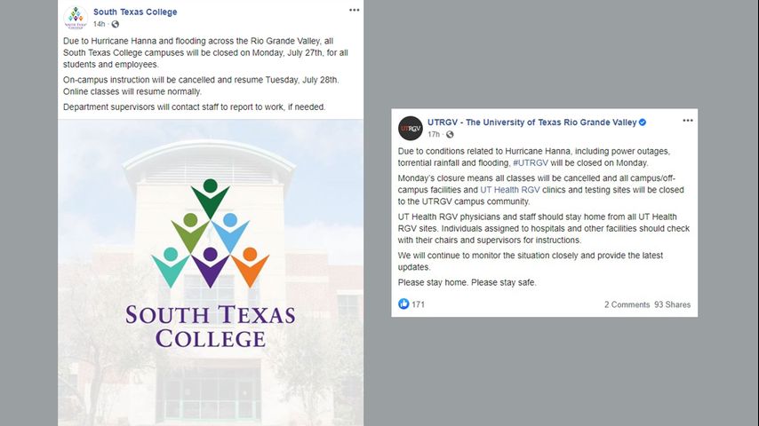
Task: Open three-dot options on South Texas College post
Action: (355, 10)
